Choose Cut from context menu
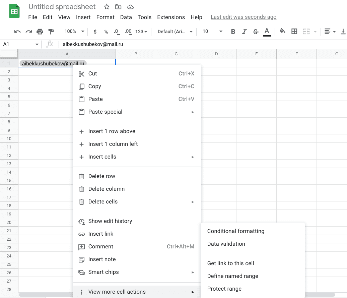 (x=137, y=74)
